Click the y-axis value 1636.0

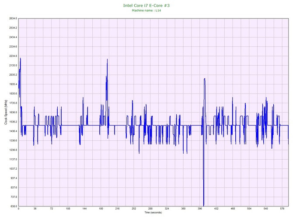tap(13, 112)
